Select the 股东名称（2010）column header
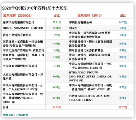The height and width of the screenshot is (120, 136). [90, 15]
